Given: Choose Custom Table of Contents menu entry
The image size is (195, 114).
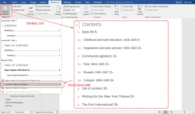Looking at the screenshot, I should pos(31,84).
